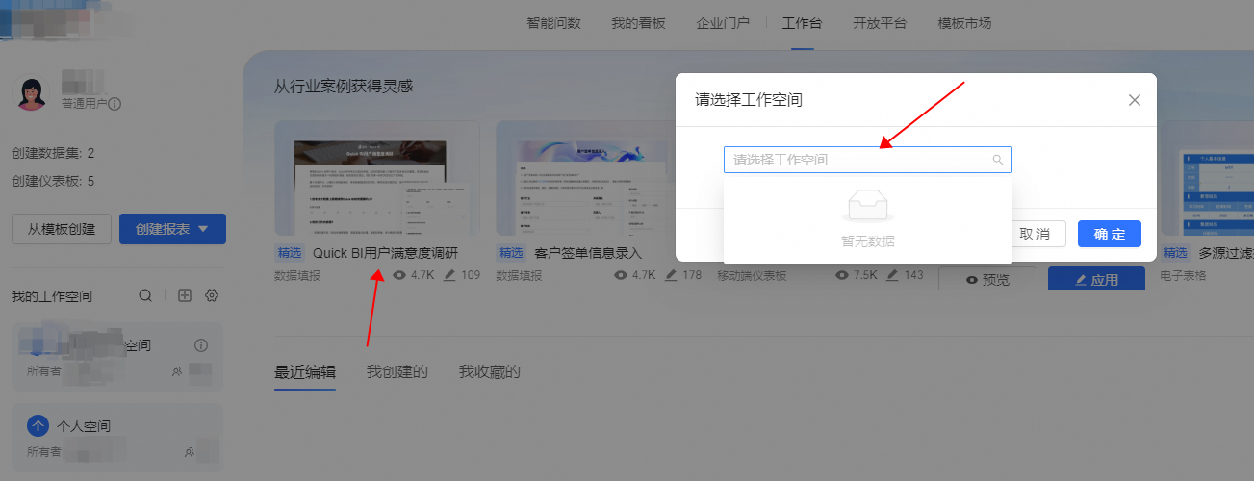Expand the 创建报表 dropdown arrow
The image size is (1254, 481).
(x=203, y=229)
